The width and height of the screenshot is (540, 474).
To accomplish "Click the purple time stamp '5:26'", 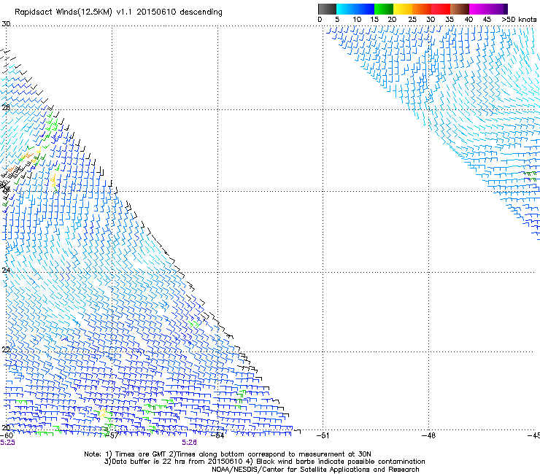I will [190, 443].
